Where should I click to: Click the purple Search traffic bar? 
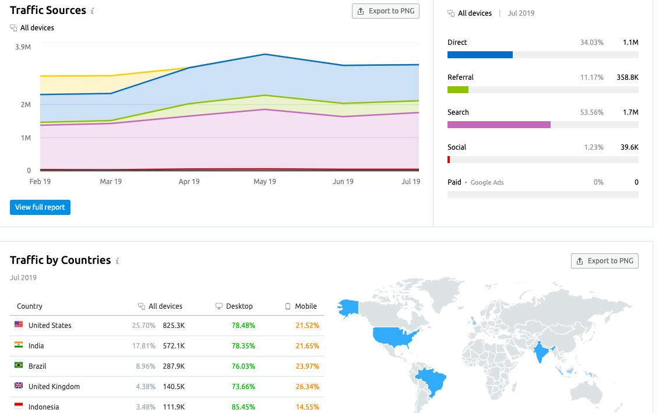coord(498,125)
